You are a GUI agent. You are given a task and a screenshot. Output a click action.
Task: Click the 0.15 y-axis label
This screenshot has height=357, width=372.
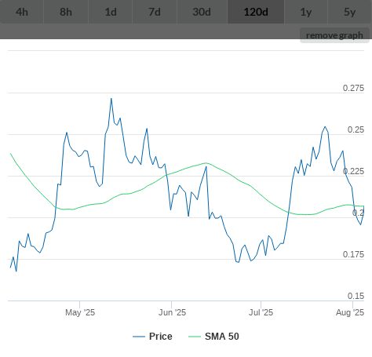pos(356,296)
